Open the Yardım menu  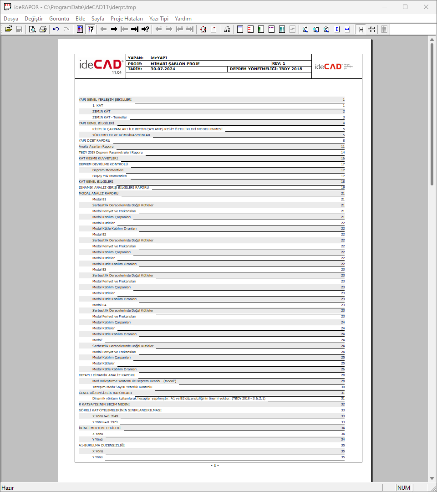point(183,19)
